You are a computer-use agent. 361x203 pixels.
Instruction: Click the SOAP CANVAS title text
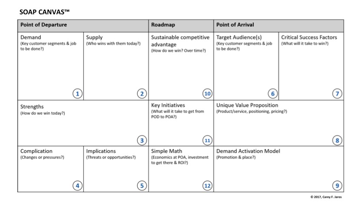tap(45, 12)
